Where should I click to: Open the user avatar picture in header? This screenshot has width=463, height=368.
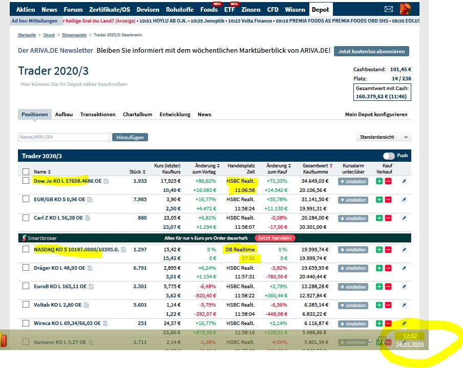pyautogui.click(x=405, y=9)
